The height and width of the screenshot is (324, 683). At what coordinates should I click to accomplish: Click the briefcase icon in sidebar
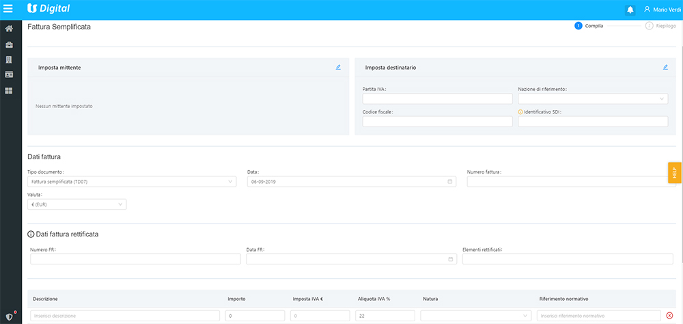coord(9,44)
